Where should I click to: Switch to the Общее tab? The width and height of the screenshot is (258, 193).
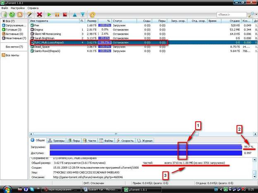[x=38, y=140]
